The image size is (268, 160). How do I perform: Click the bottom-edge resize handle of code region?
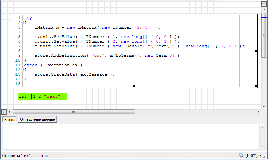pos(134,86)
